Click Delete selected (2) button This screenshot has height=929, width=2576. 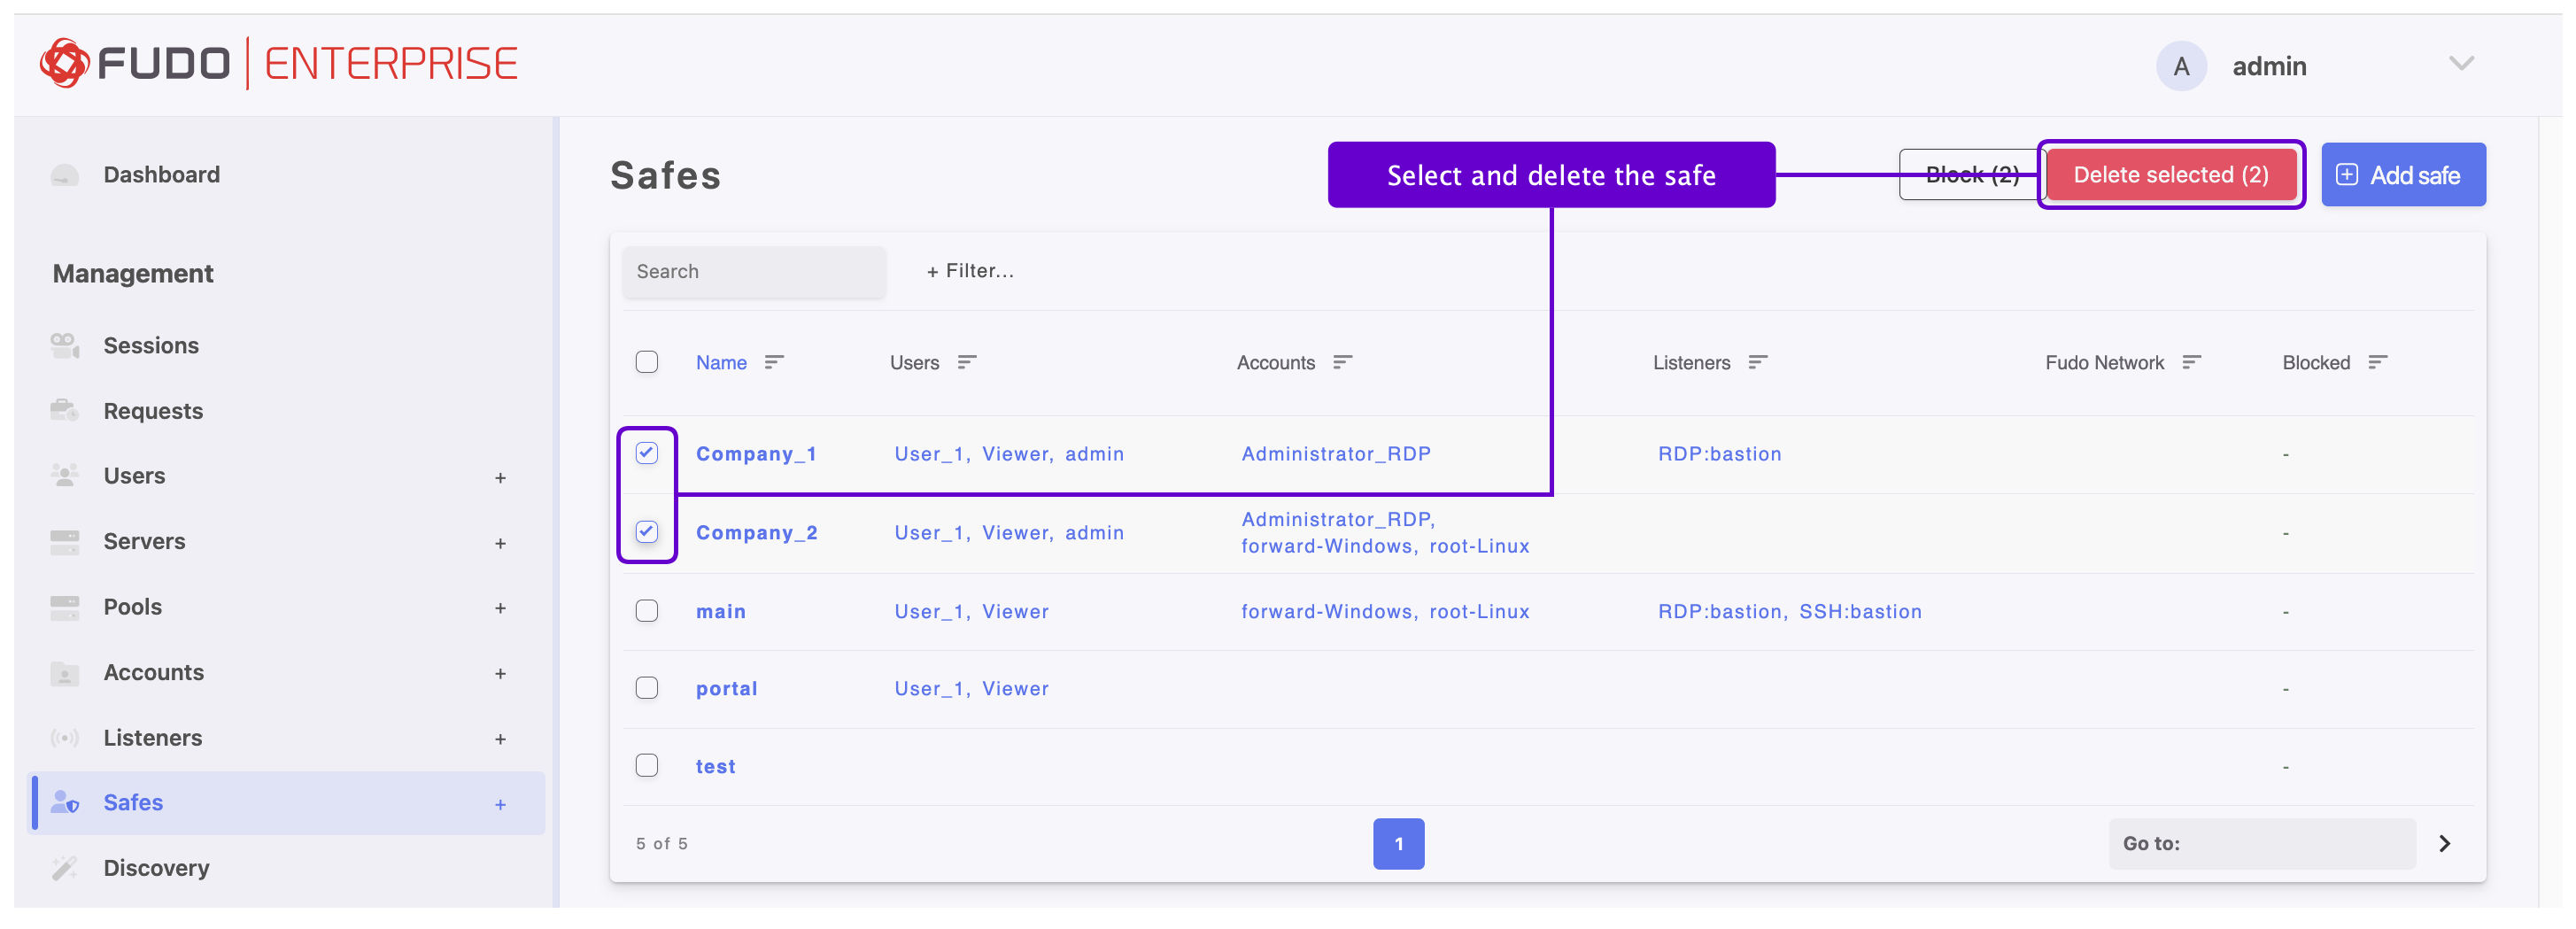(x=2171, y=175)
